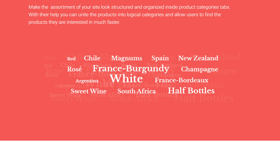Choose the Argentina category link
The width and height of the screenshot is (280, 145).
click(x=87, y=81)
